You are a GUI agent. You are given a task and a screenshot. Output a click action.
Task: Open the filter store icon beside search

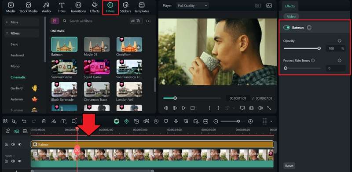coord(55,21)
